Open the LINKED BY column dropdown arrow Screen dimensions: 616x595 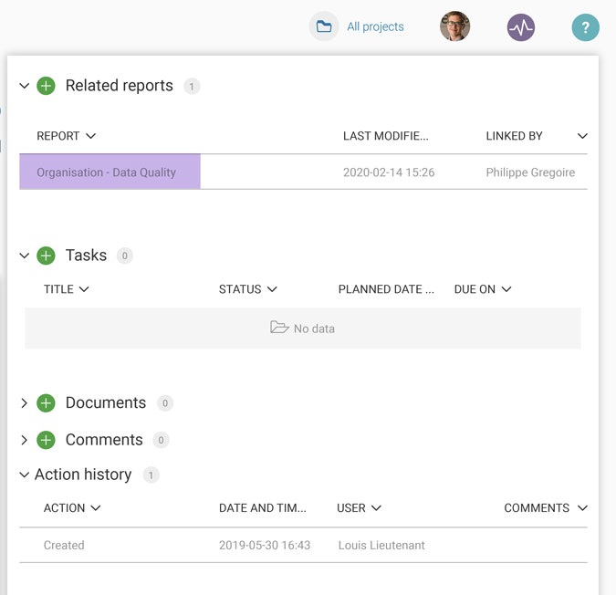582,136
